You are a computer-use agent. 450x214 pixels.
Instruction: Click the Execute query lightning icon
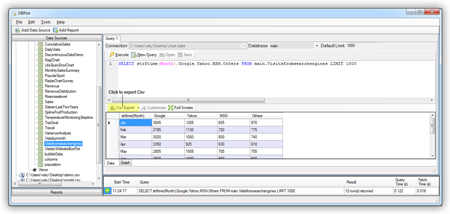[112, 55]
